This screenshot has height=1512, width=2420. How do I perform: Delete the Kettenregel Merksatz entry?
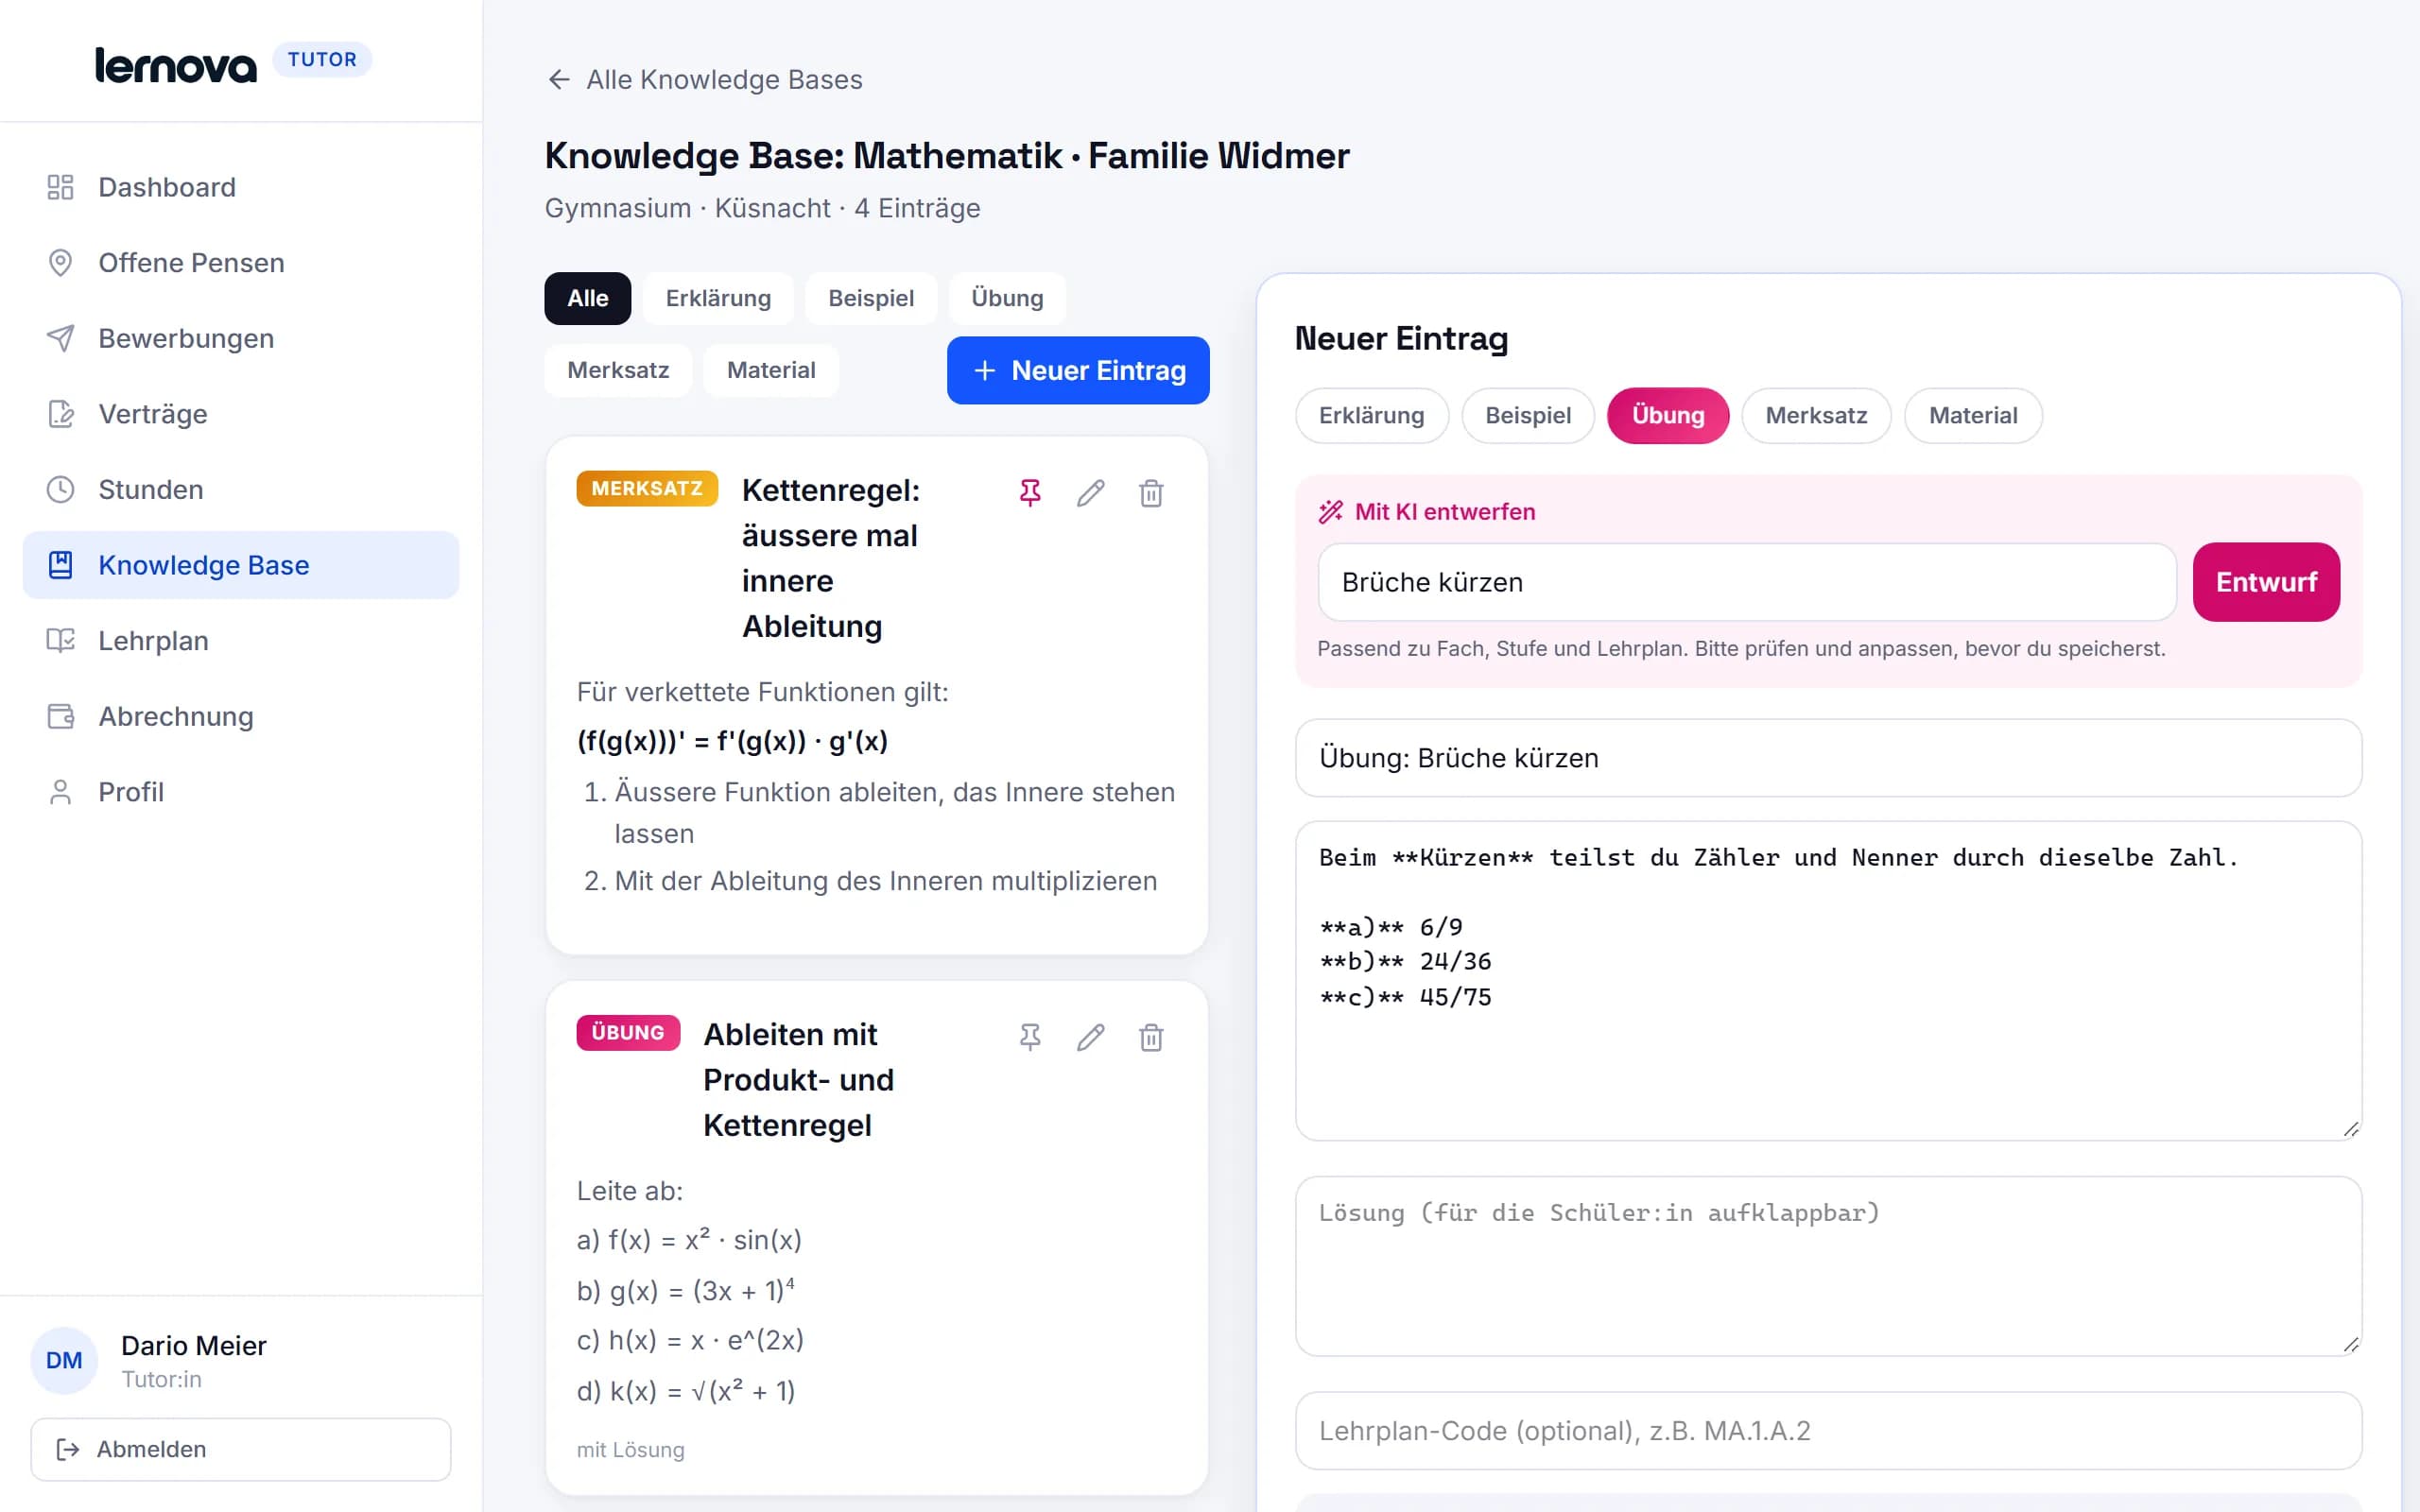1151,493
